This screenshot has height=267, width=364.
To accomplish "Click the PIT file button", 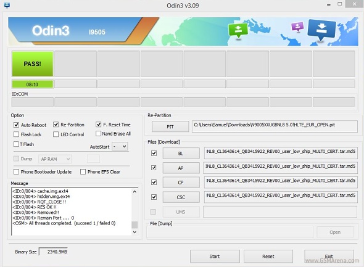I will pos(170,126).
